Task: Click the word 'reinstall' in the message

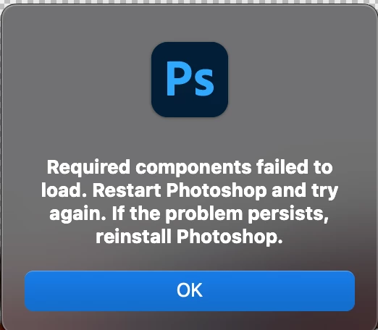Action: click(133, 237)
